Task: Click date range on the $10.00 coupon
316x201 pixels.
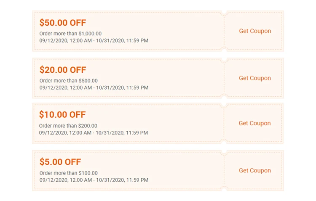Action: click(94, 133)
